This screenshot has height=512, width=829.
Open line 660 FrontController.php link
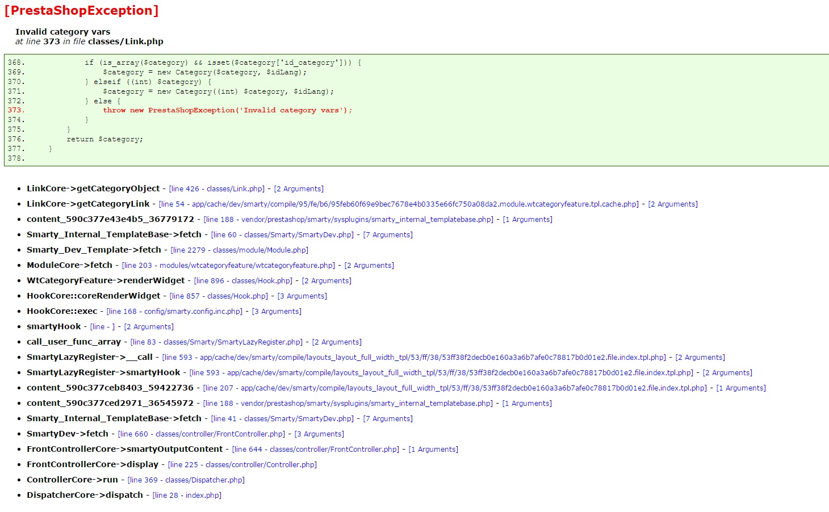pos(202,434)
